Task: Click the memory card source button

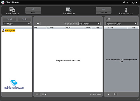Action: click(9, 19)
